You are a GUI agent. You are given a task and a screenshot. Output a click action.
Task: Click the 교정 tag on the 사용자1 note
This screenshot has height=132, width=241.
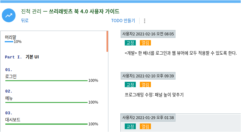click(x=130, y=85)
